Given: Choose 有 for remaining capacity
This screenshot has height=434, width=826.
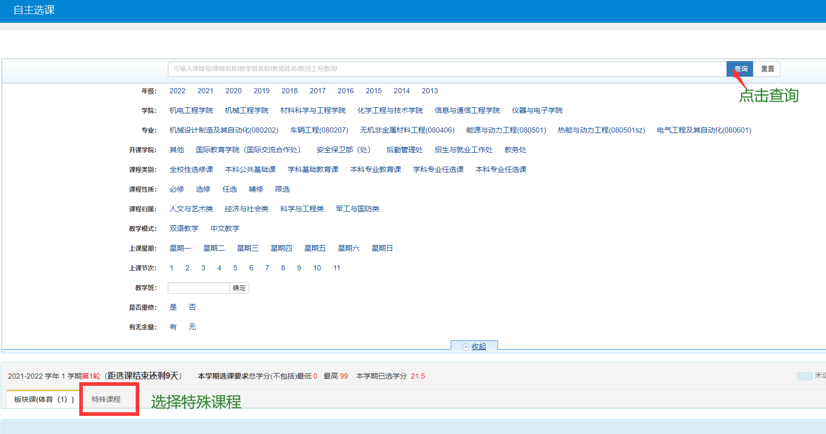Looking at the screenshot, I should [x=173, y=327].
